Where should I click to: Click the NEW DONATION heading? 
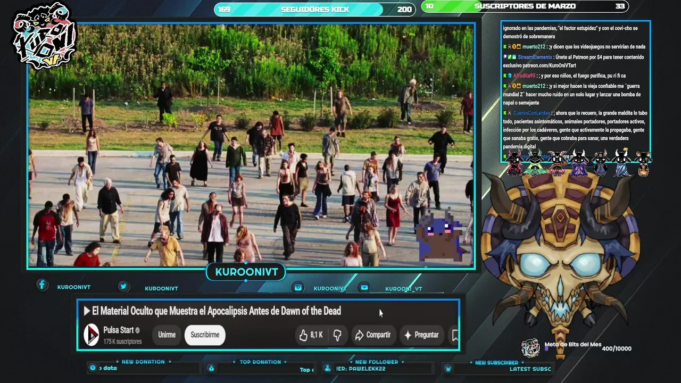tap(143, 362)
